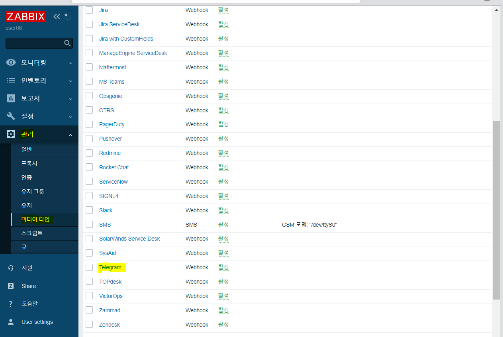The width and height of the screenshot is (503, 337).
Task: Open the SysAid media type link
Action: coord(108,253)
